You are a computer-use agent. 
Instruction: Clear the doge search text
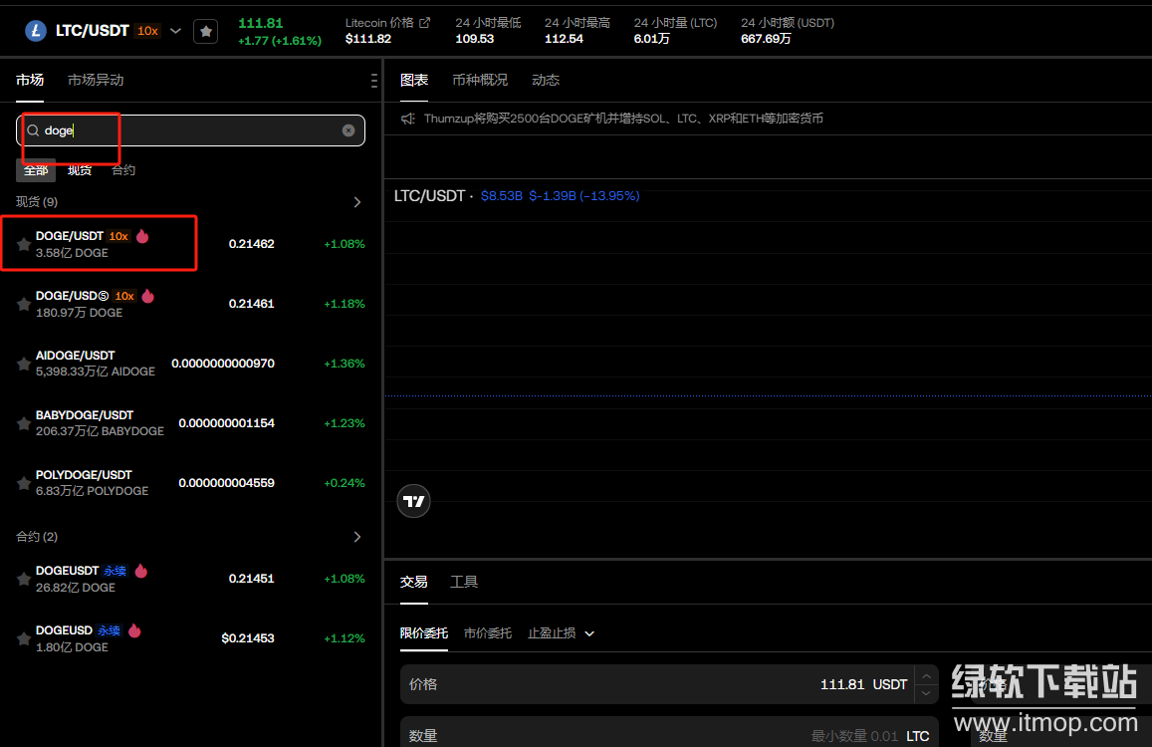[348, 130]
